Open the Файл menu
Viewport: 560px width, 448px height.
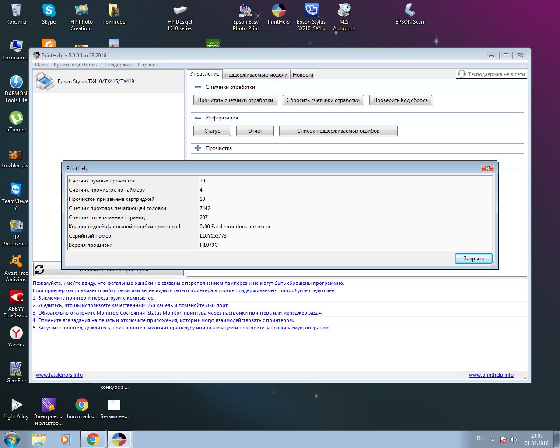[x=42, y=65]
